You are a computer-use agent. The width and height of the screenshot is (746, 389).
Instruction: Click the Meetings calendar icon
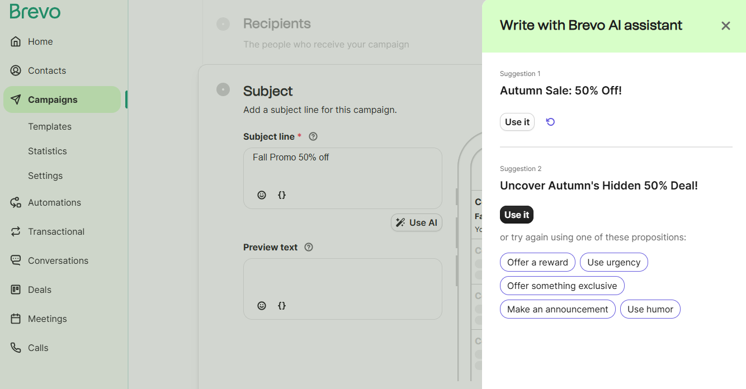pyautogui.click(x=16, y=319)
